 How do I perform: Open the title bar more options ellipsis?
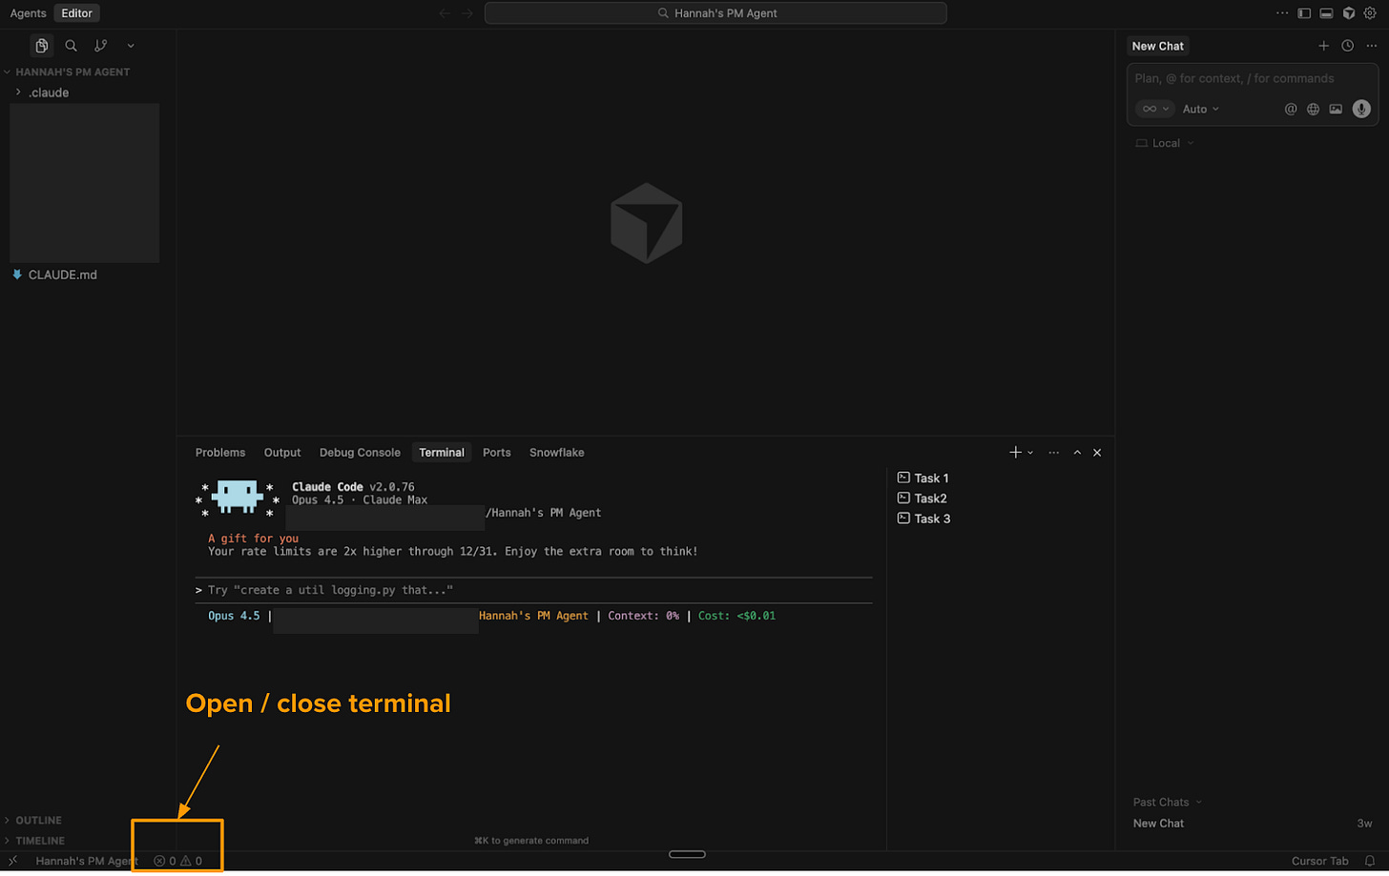coord(1282,13)
